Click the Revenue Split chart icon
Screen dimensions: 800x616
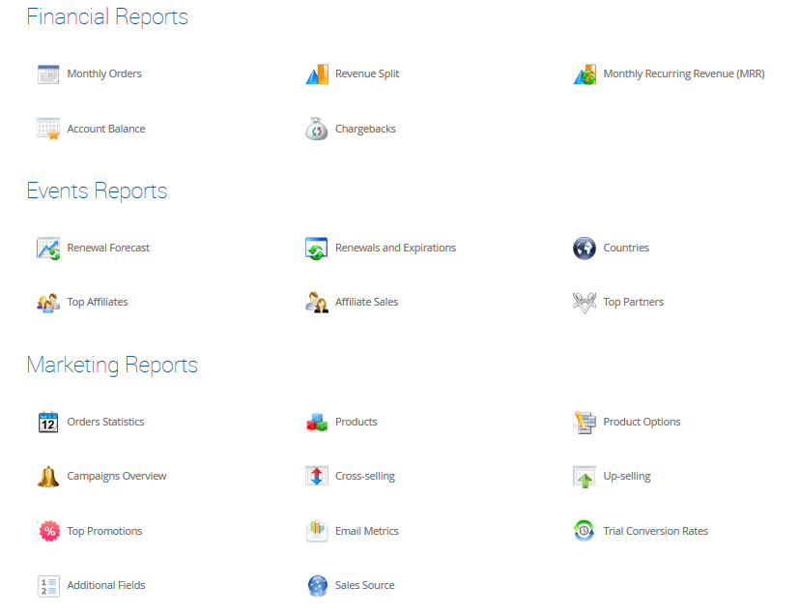[317, 74]
